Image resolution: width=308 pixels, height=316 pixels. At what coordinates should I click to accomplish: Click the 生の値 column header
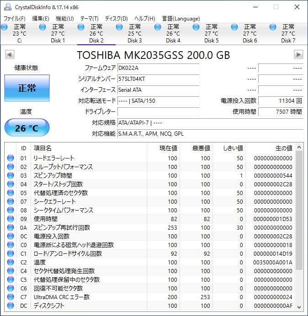[270, 148]
